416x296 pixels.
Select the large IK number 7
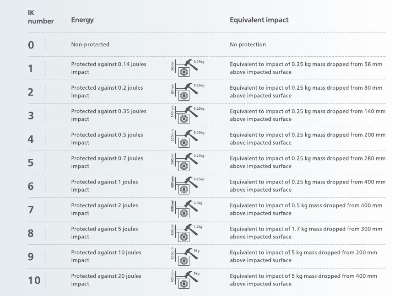pyautogui.click(x=31, y=210)
